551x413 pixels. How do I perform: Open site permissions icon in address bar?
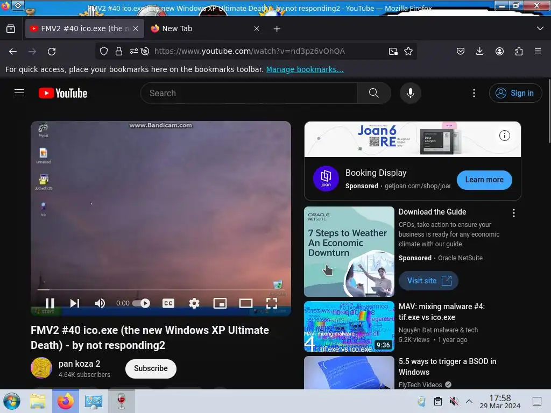[133, 51]
